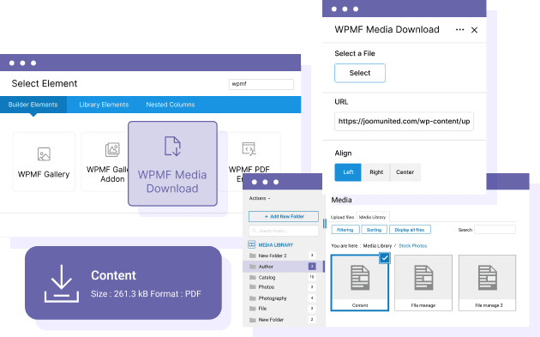Image resolution: width=540 pixels, height=337 pixels.
Task: Select the File manage thumbnail
Action: pos(423,283)
